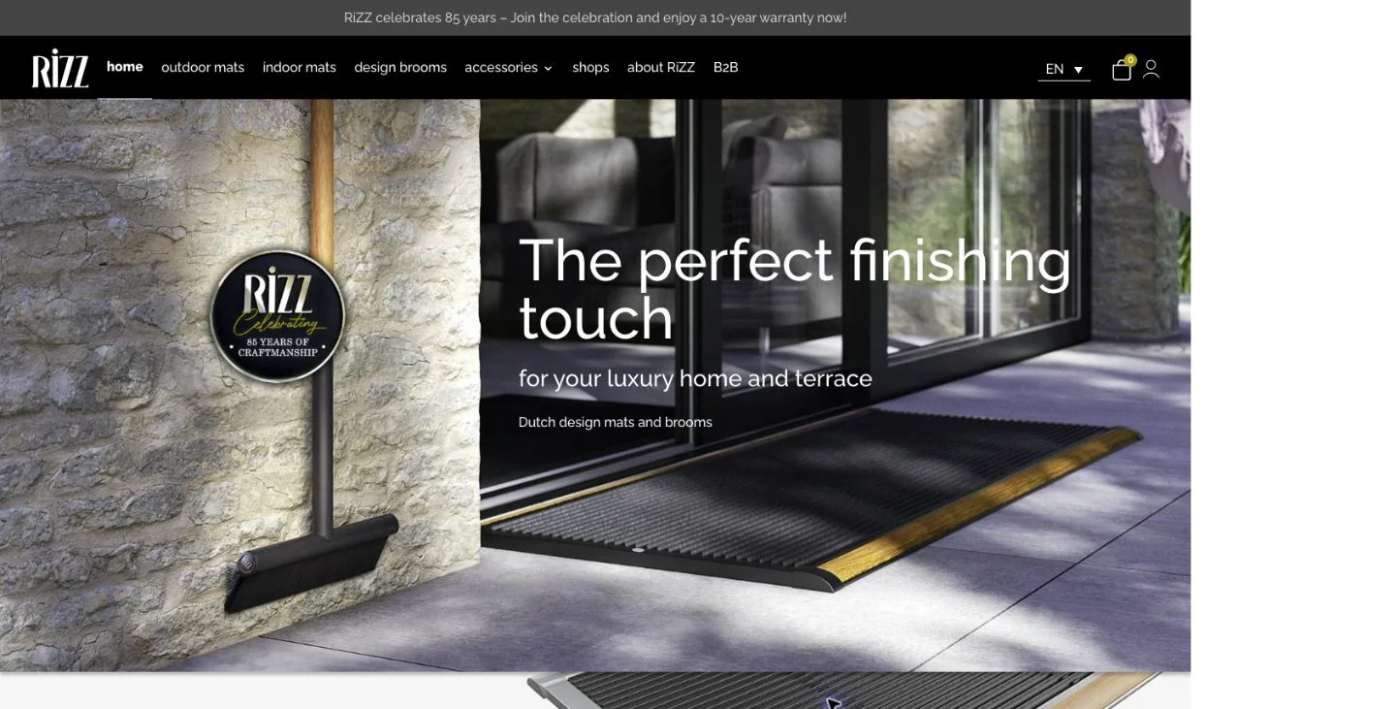Screen dimensions: 1396x709
Task: Open the EN language selector
Action: click(1063, 69)
